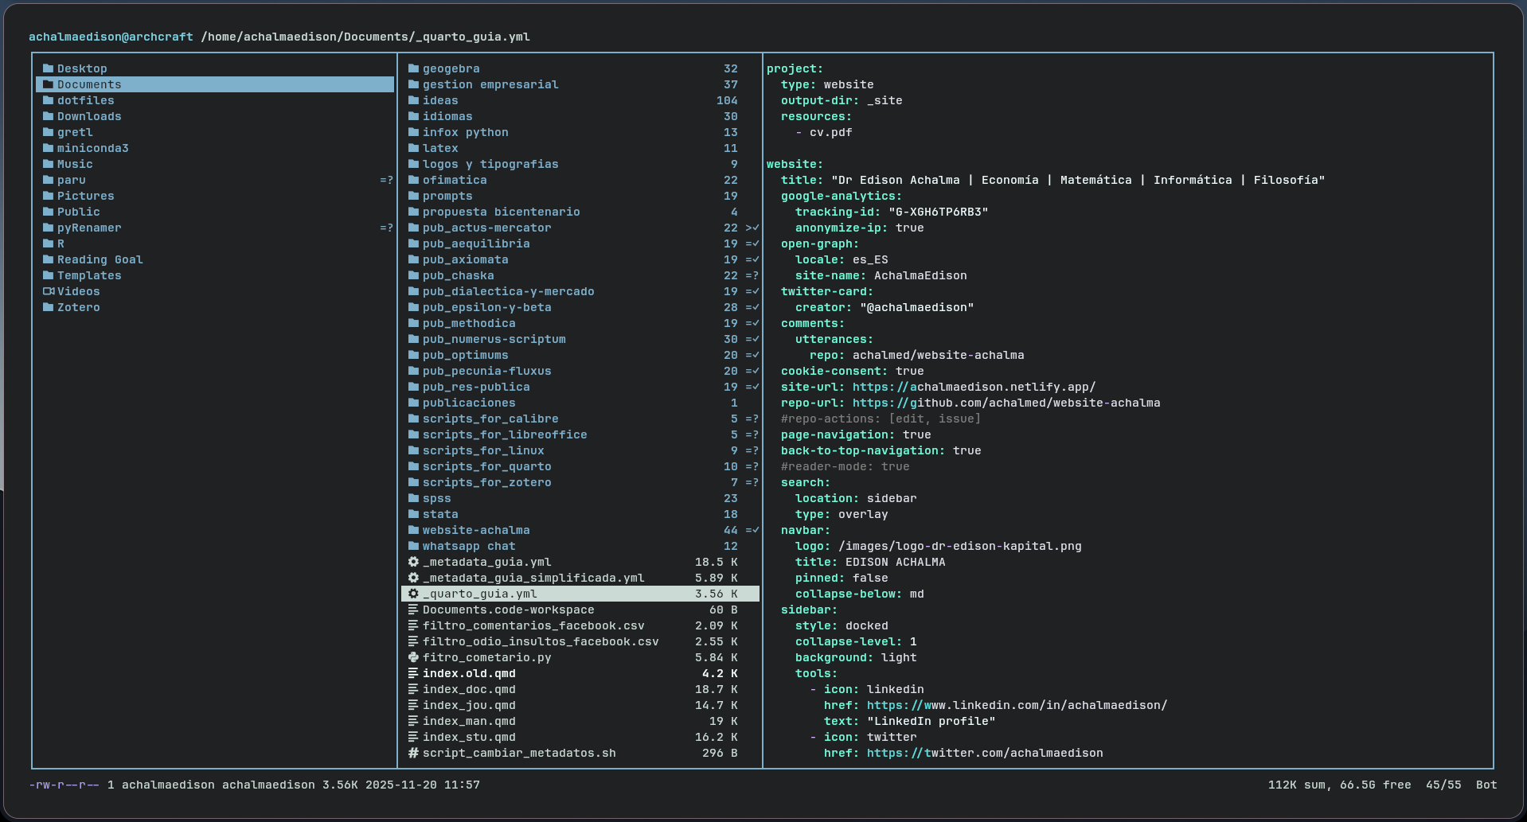This screenshot has height=822, width=1527.
Task: Click the gear icon beside _metadata_guia.yml
Action: (413, 562)
